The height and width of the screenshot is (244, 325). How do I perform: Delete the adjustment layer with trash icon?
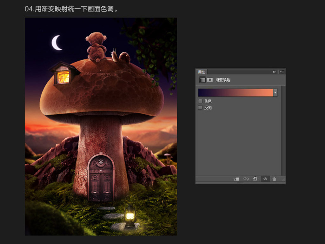274,179
